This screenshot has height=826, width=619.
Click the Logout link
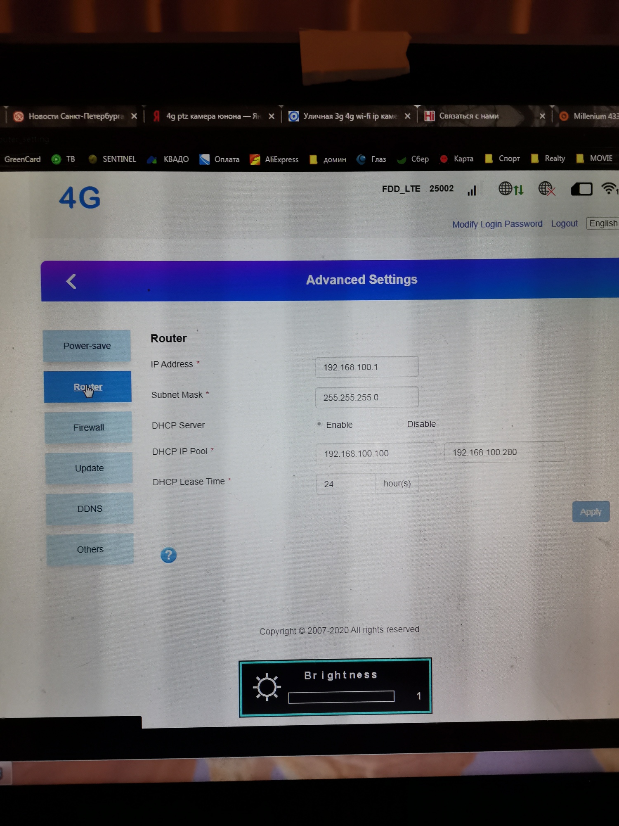(564, 223)
